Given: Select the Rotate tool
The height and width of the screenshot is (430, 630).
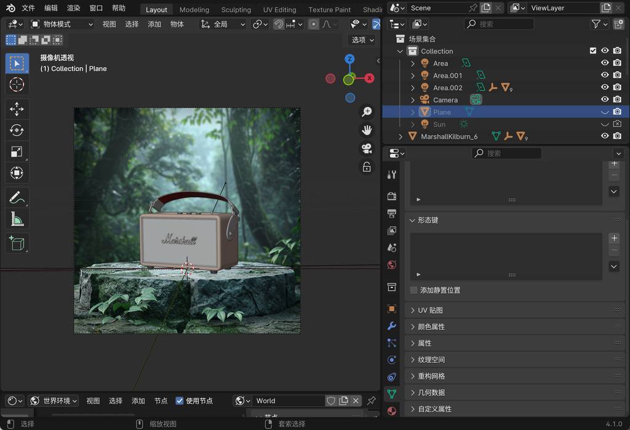Looking at the screenshot, I should [x=17, y=130].
